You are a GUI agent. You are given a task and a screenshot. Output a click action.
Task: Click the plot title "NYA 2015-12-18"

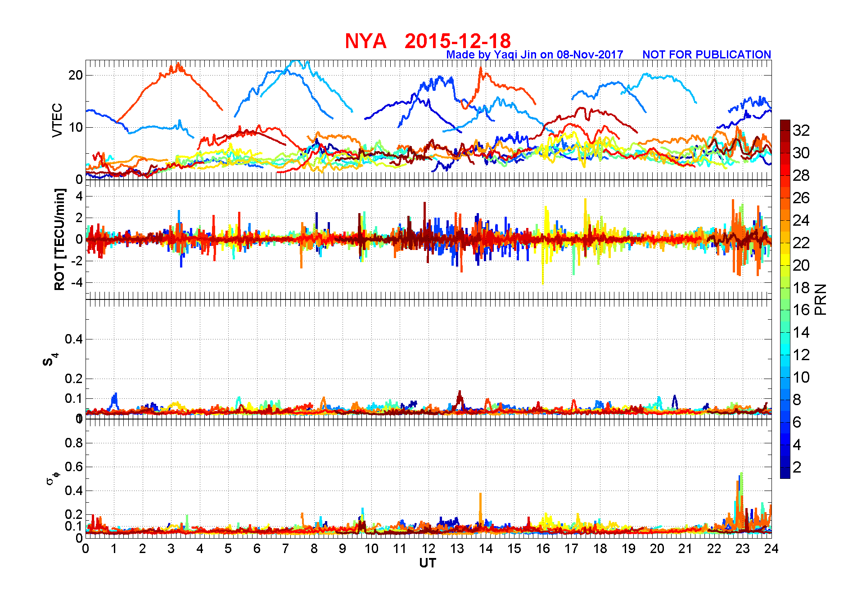[x=428, y=41]
